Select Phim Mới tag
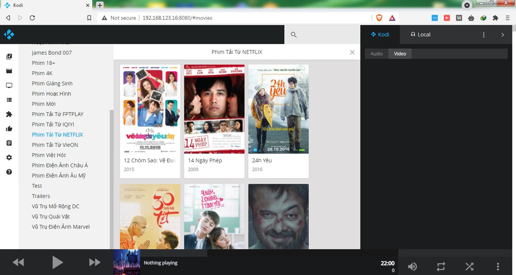This screenshot has width=516, height=275. click(44, 104)
